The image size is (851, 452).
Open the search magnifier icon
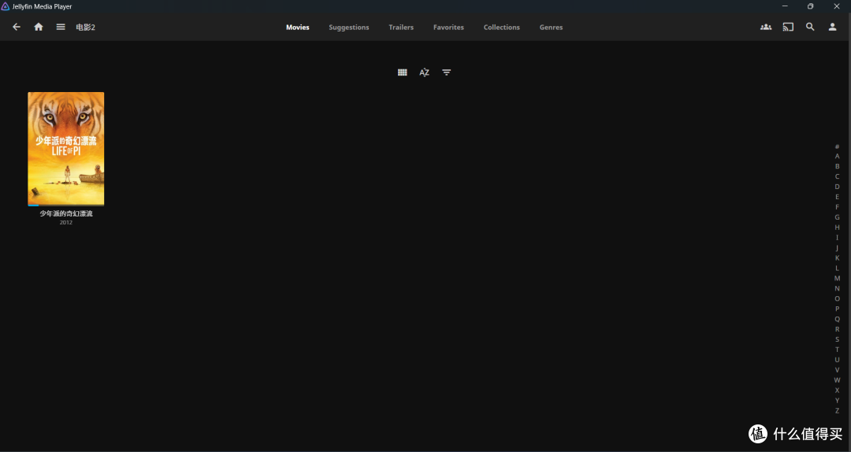click(810, 27)
